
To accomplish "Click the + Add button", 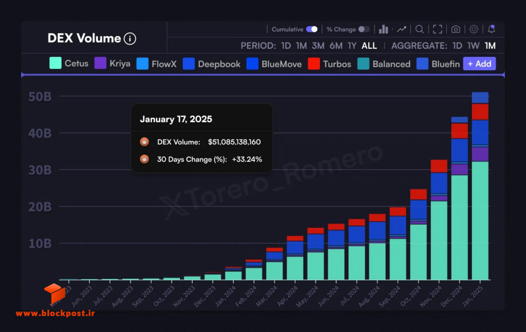I will 479,64.
